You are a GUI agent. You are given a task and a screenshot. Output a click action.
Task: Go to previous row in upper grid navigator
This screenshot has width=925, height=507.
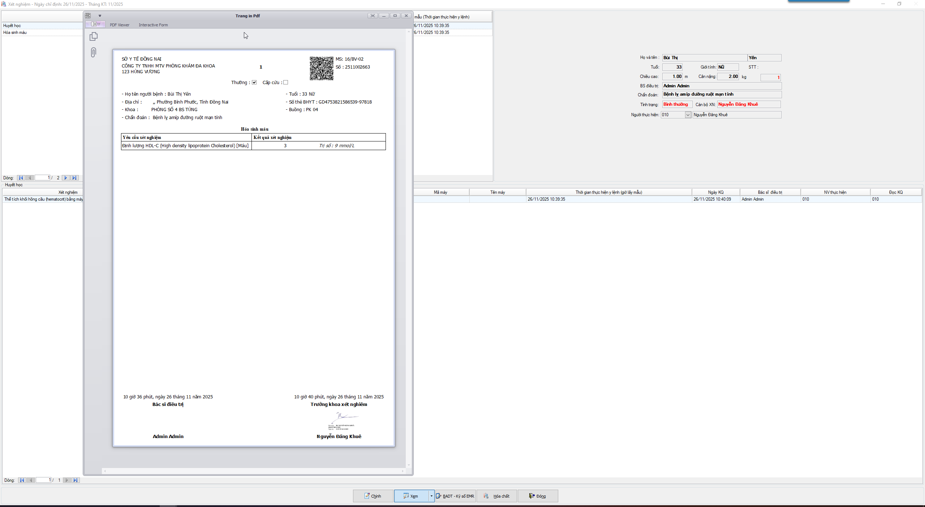pos(30,178)
